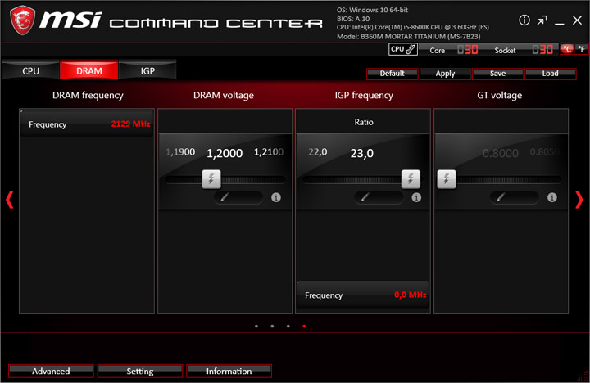The width and height of the screenshot is (590, 383).
Task: Click the DRAM voltage column heading
Action: click(x=224, y=96)
